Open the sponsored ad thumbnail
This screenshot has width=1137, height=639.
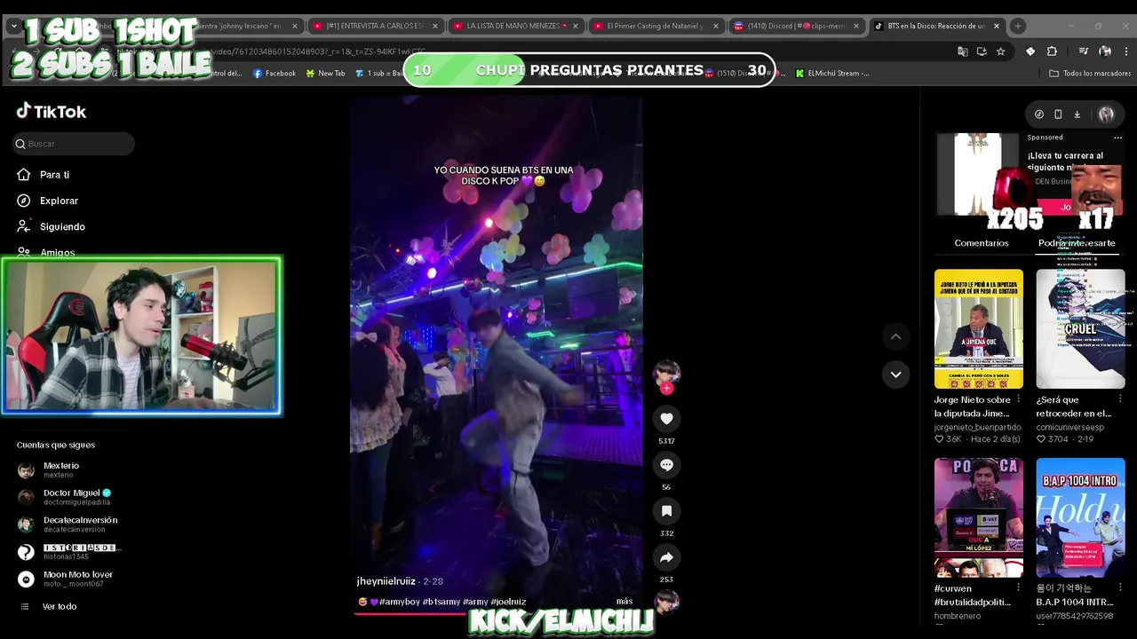pyautogui.click(x=978, y=174)
